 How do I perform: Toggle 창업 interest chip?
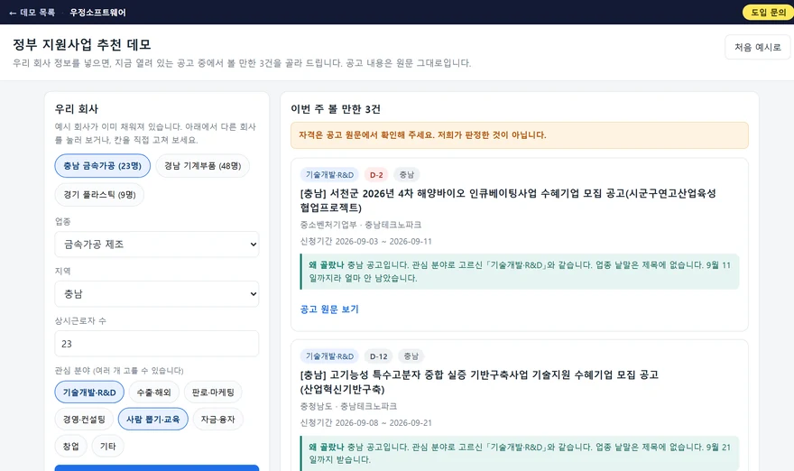click(x=71, y=446)
